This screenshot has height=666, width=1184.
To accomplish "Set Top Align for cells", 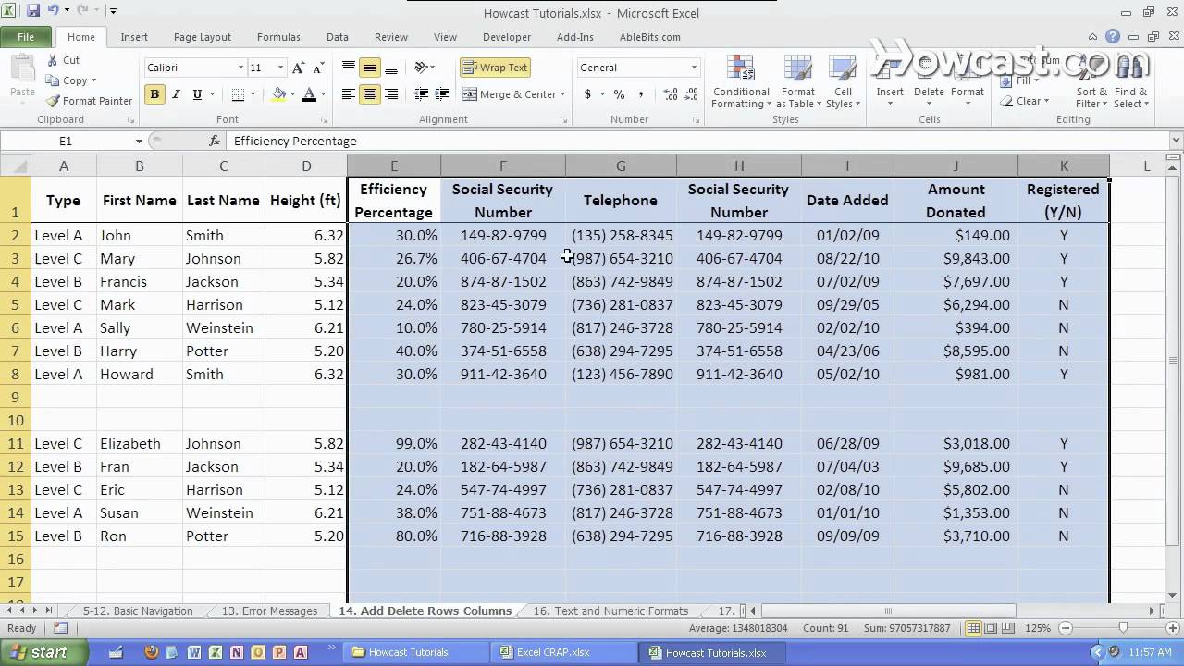I will [349, 68].
